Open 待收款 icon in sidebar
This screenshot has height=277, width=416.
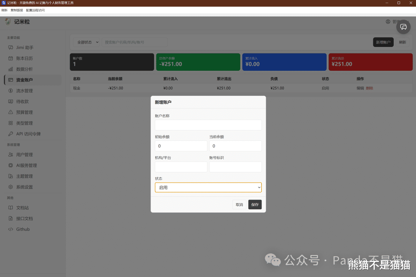coord(11,102)
